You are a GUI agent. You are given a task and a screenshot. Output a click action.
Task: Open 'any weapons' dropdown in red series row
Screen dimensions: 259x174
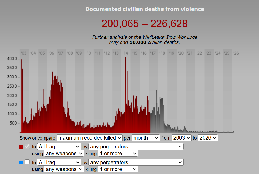click(64, 153)
